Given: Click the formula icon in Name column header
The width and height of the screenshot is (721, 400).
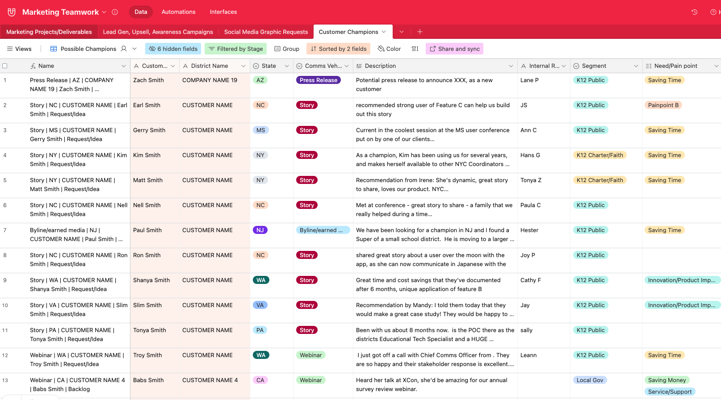Looking at the screenshot, I should point(33,66).
